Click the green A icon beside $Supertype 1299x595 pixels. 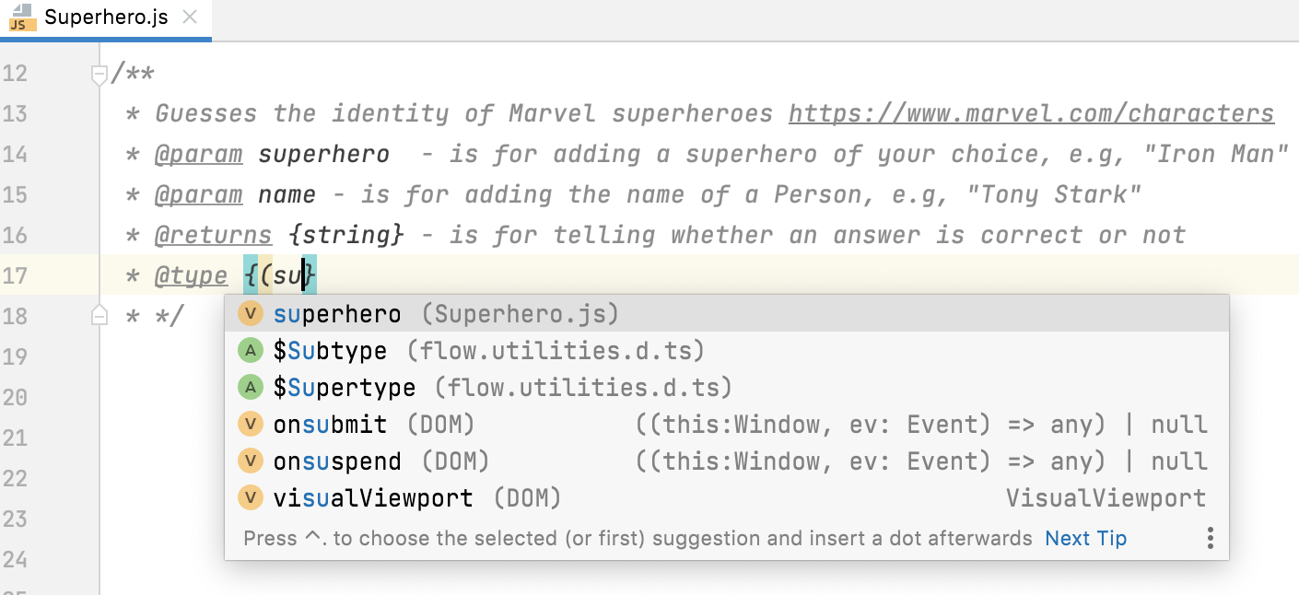pyautogui.click(x=252, y=387)
